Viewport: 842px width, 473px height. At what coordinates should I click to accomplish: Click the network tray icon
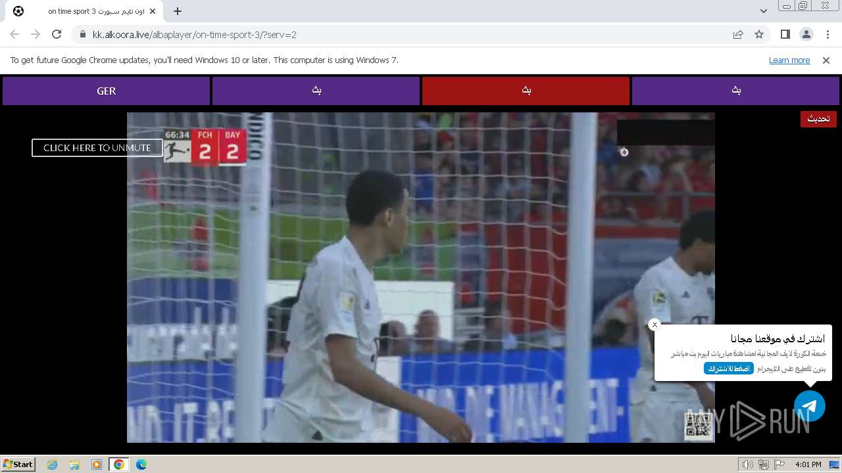764,464
